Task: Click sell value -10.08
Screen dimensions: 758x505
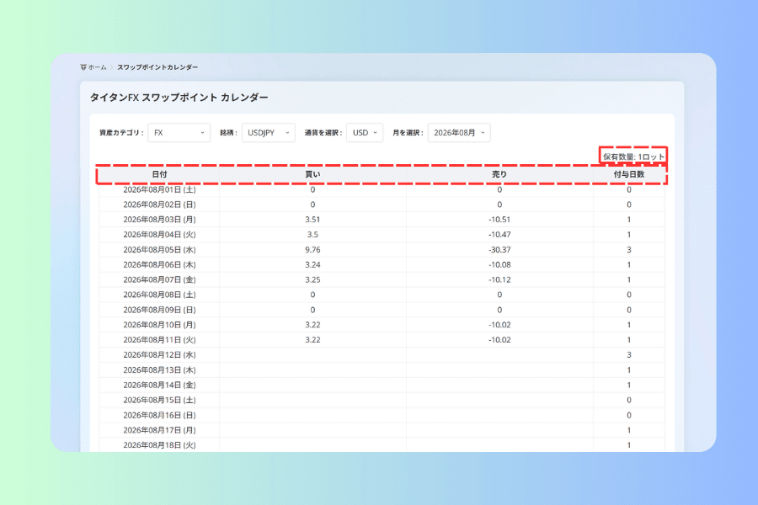Action: [x=499, y=265]
